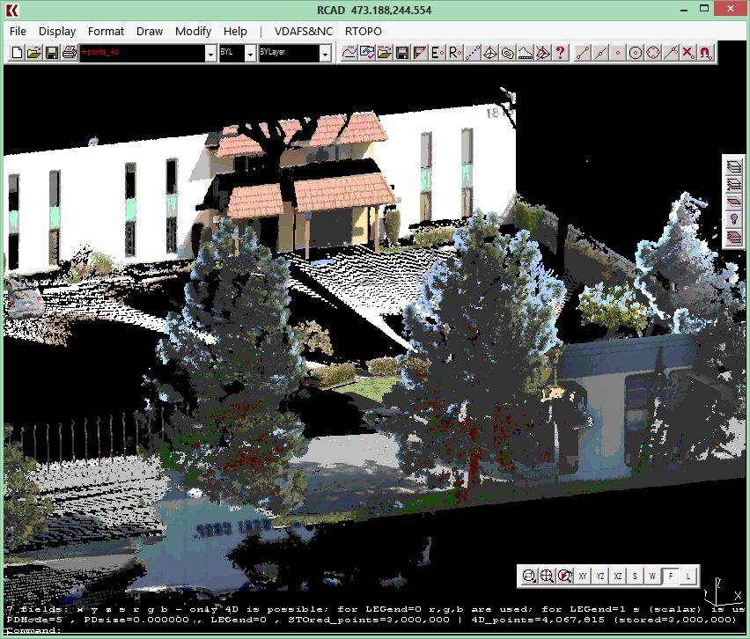This screenshot has width=750, height=639.
Task: Open the BYL dropdown arrow
Action: click(x=249, y=54)
